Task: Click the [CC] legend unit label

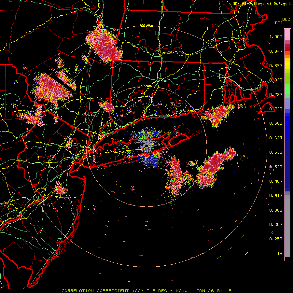Action: 278,22
